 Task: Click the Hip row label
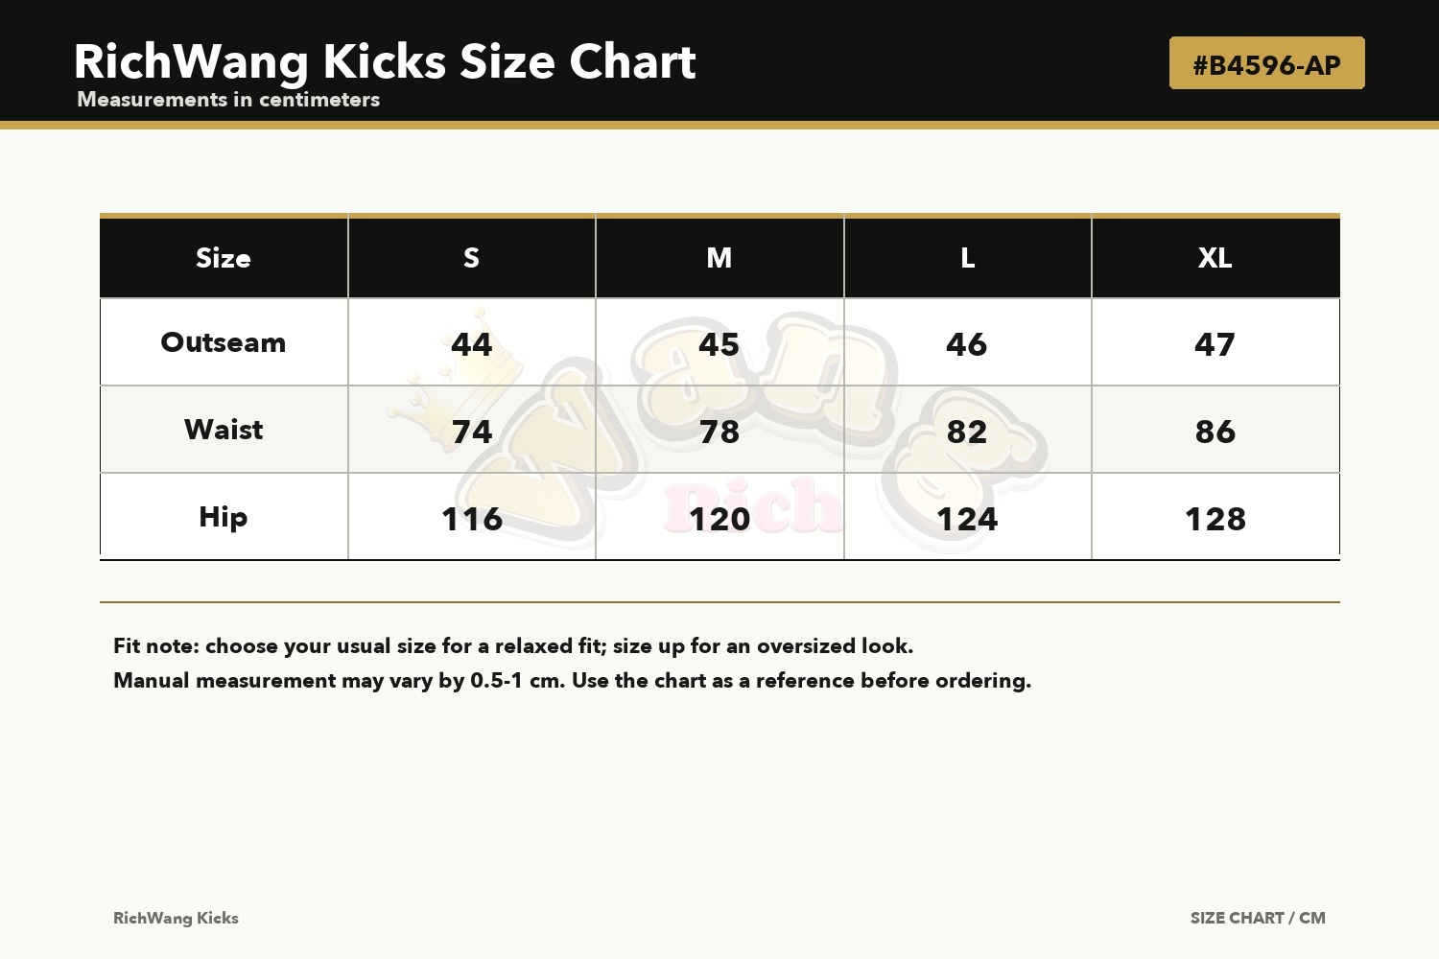(x=224, y=517)
